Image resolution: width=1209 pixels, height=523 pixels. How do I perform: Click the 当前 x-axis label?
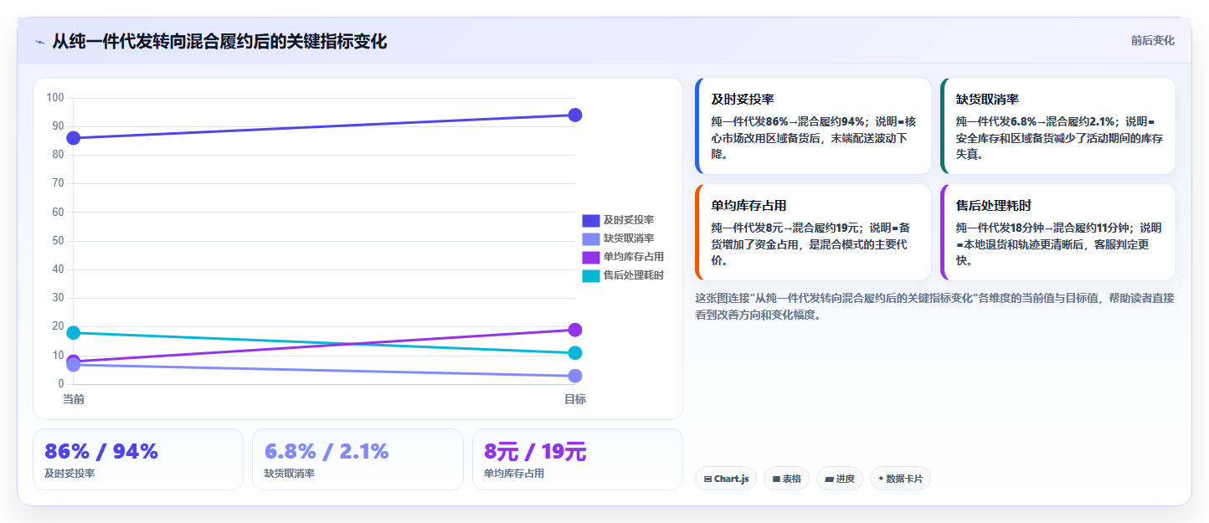point(74,399)
